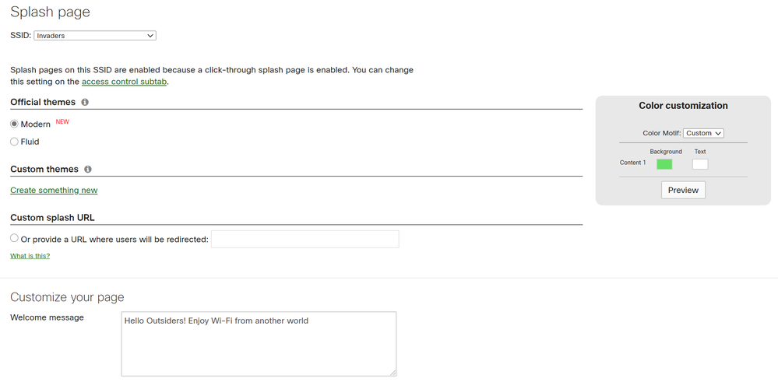Click the info icon beside Official themes

point(85,102)
